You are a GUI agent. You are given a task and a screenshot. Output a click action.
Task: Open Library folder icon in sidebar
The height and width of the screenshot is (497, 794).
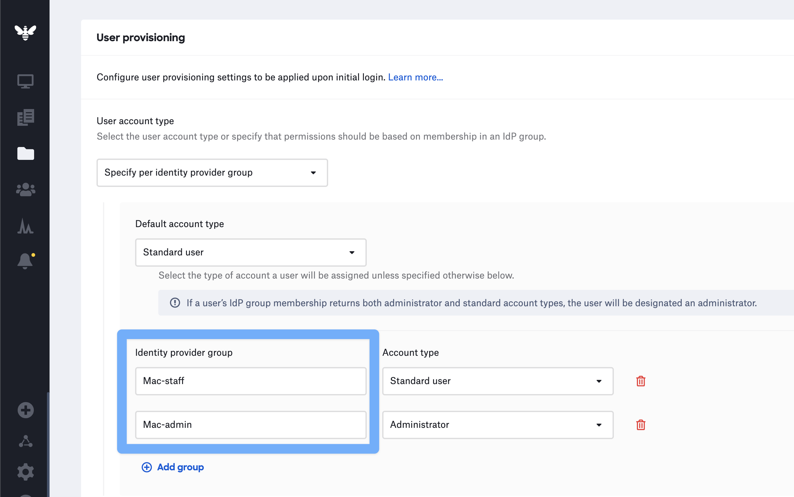coord(25,153)
